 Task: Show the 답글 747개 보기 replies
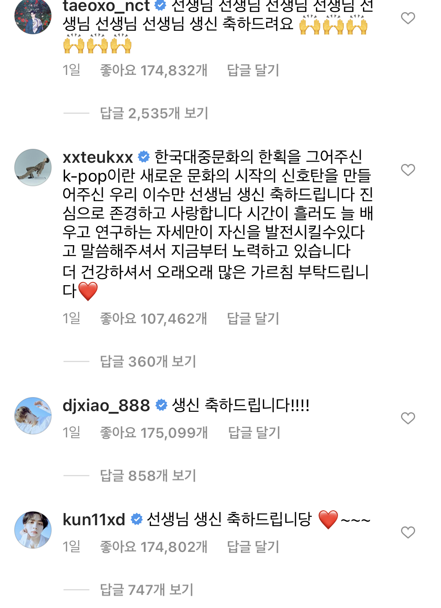tap(147, 590)
